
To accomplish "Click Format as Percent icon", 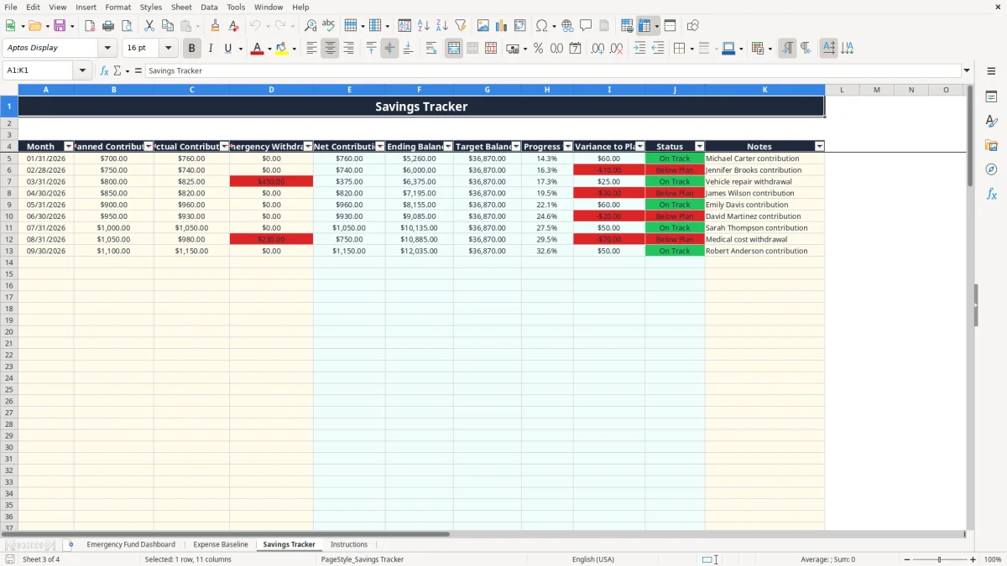I will (538, 49).
